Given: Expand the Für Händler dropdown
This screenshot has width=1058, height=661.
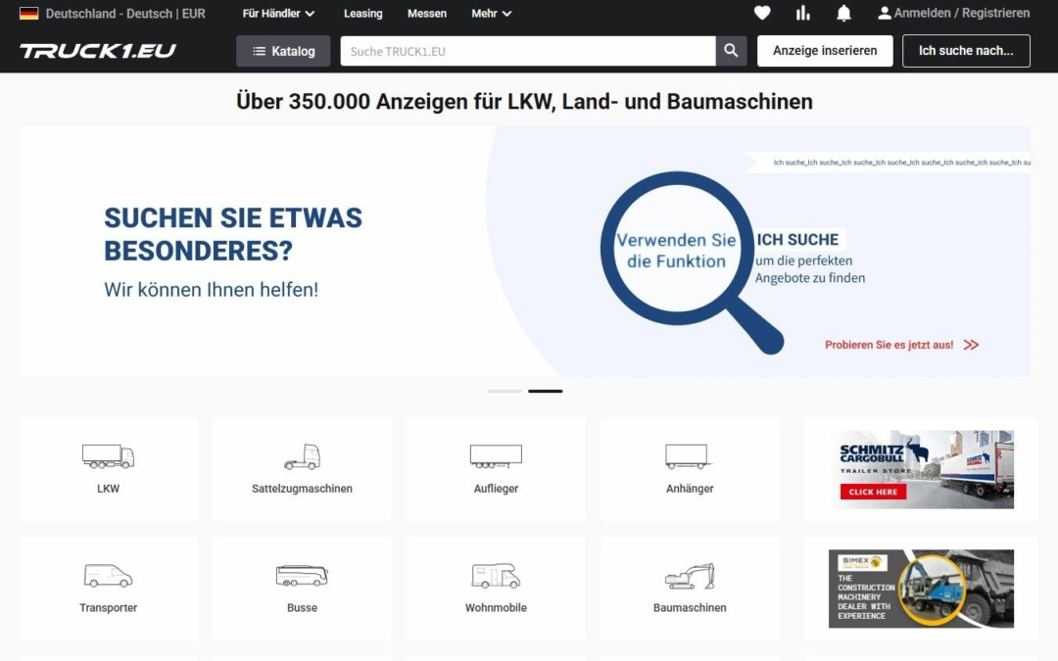Looking at the screenshot, I should [x=278, y=13].
